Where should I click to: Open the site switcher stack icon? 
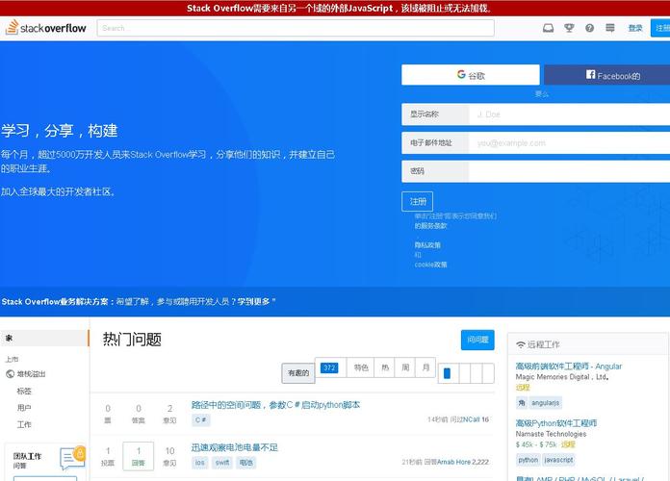click(609, 28)
